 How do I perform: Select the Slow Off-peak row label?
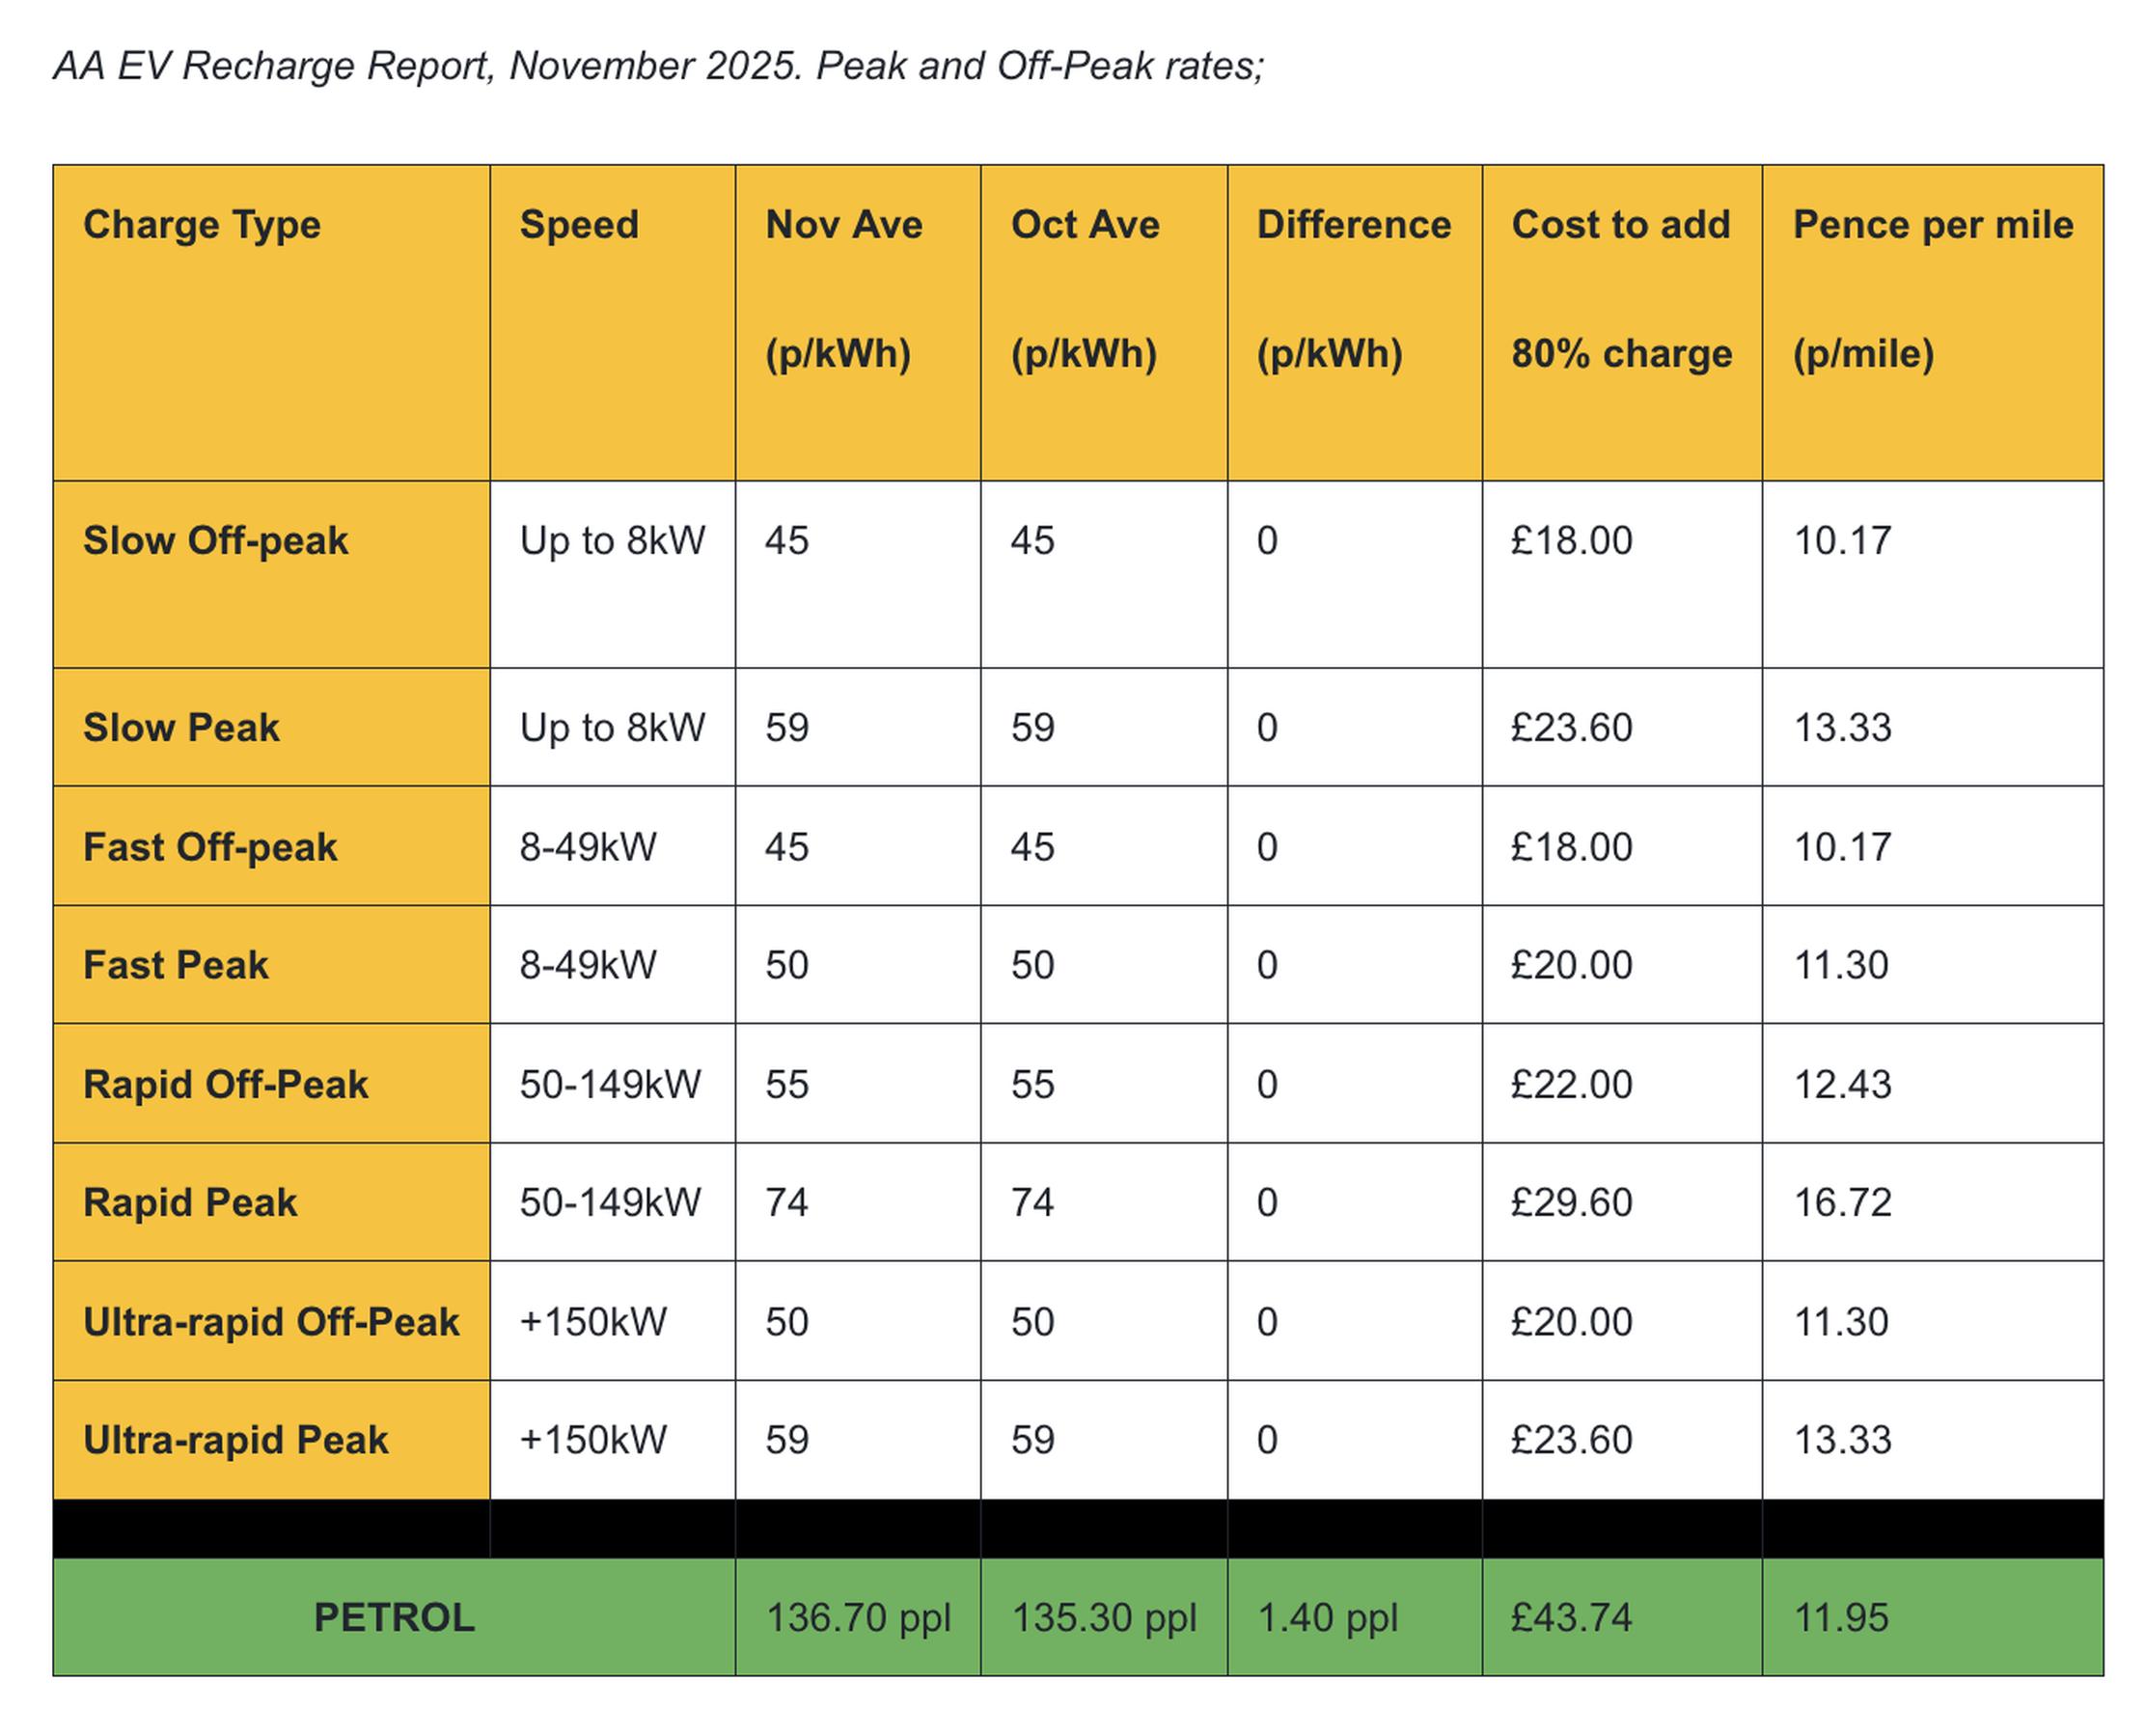point(215,540)
